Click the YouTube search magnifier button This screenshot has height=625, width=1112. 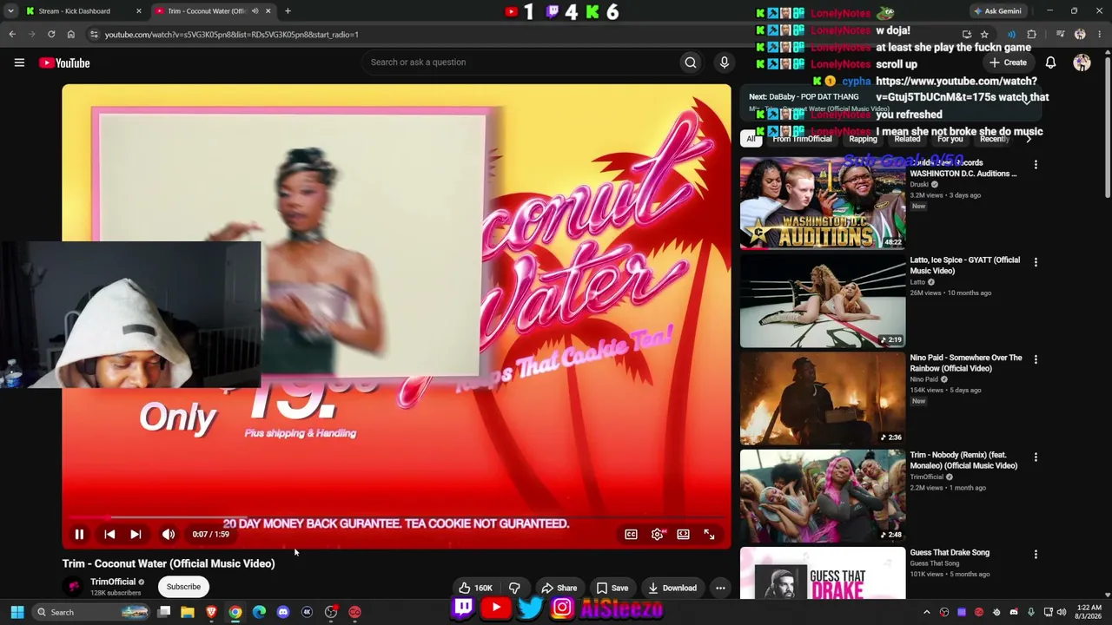[x=690, y=62]
